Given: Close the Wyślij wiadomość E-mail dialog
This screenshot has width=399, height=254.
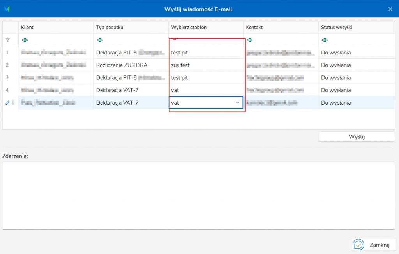Looking at the screenshot, I should point(390,9).
